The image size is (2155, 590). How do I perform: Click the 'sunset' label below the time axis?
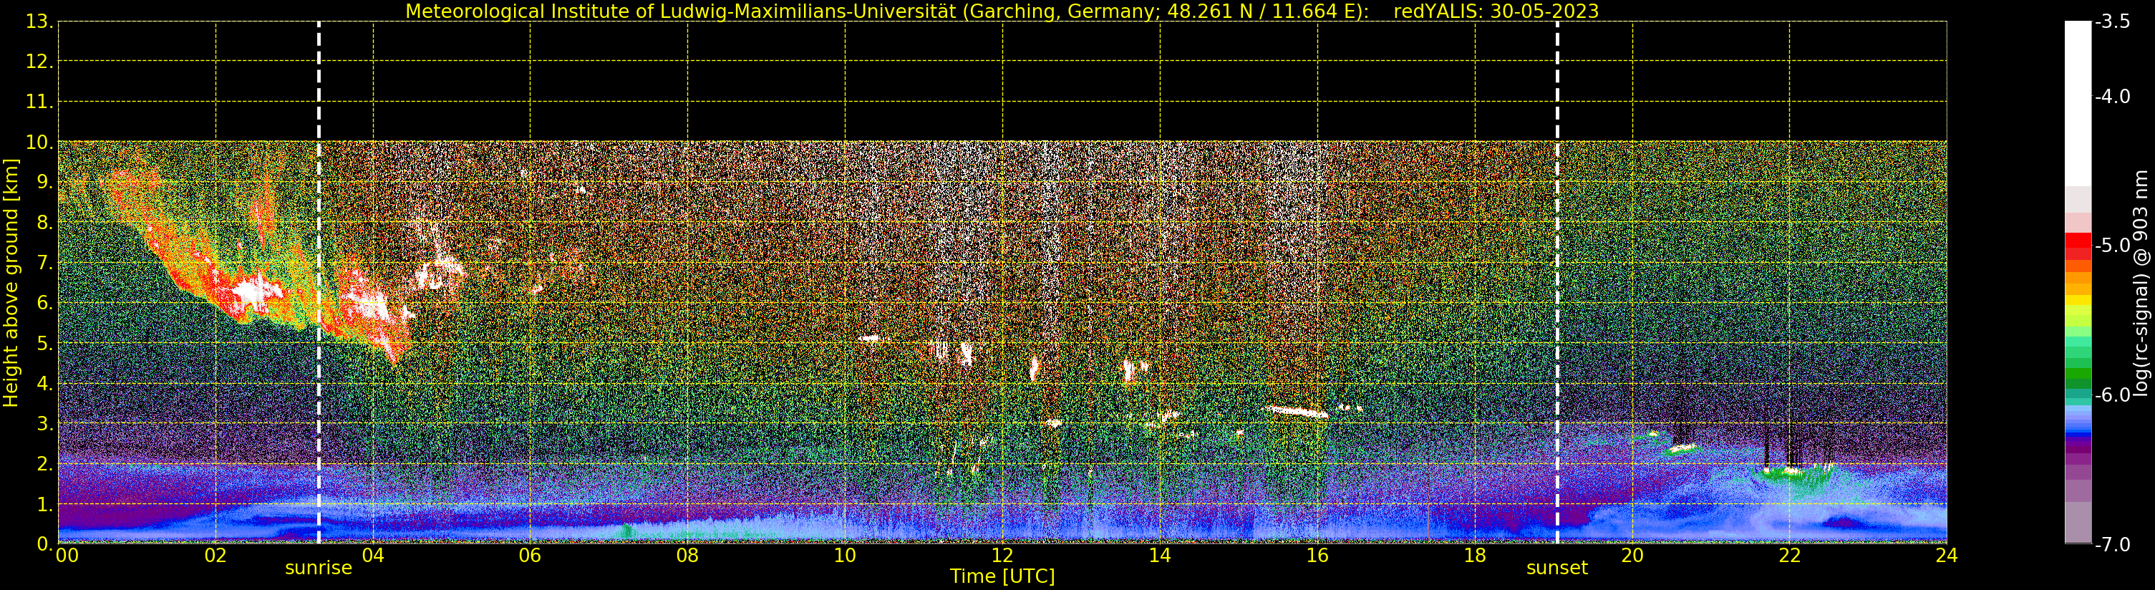tap(1557, 569)
